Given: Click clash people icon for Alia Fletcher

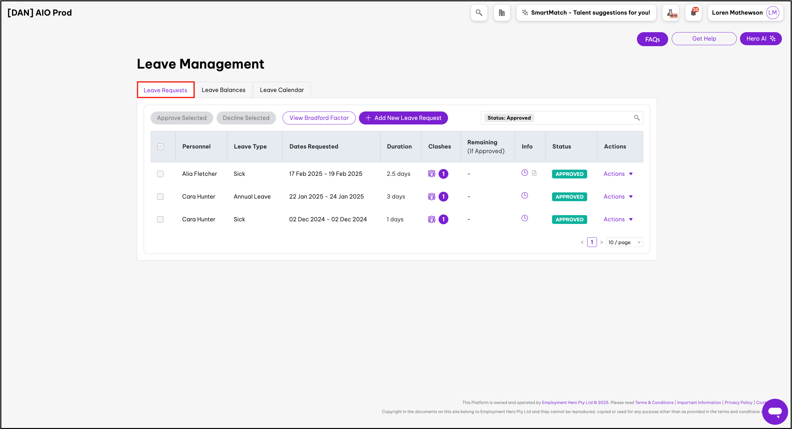Looking at the screenshot, I should (x=431, y=174).
